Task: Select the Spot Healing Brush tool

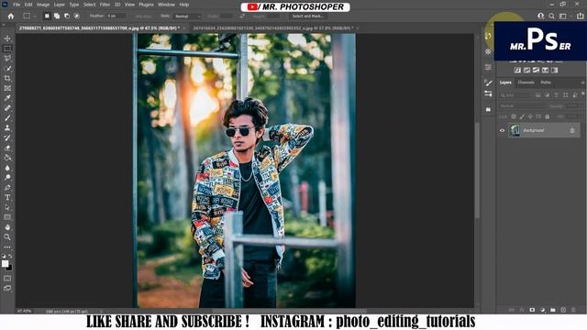Action: pos(7,108)
